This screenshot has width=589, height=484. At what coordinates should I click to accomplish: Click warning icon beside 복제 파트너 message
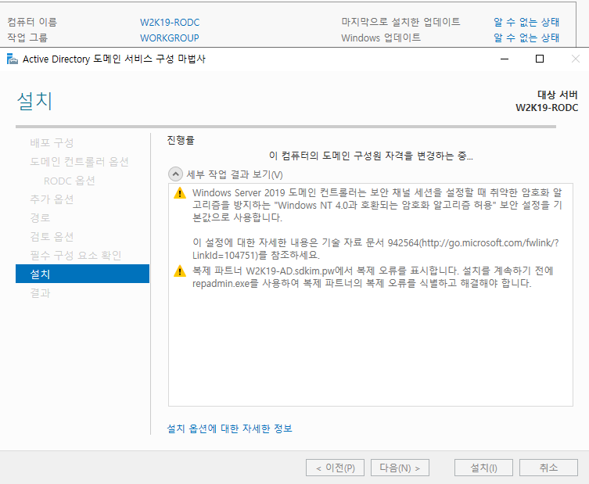click(x=180, y=271)
